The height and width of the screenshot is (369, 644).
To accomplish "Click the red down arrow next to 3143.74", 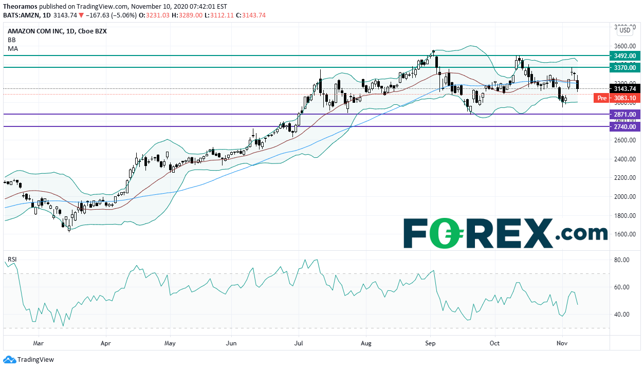I will point(81,15).
